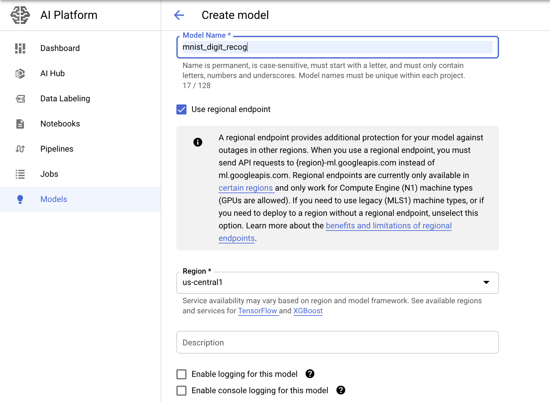This screenshot has width=550, height=402.
Task: Click the Models lightbulb icon
Action: coord(20,199)
